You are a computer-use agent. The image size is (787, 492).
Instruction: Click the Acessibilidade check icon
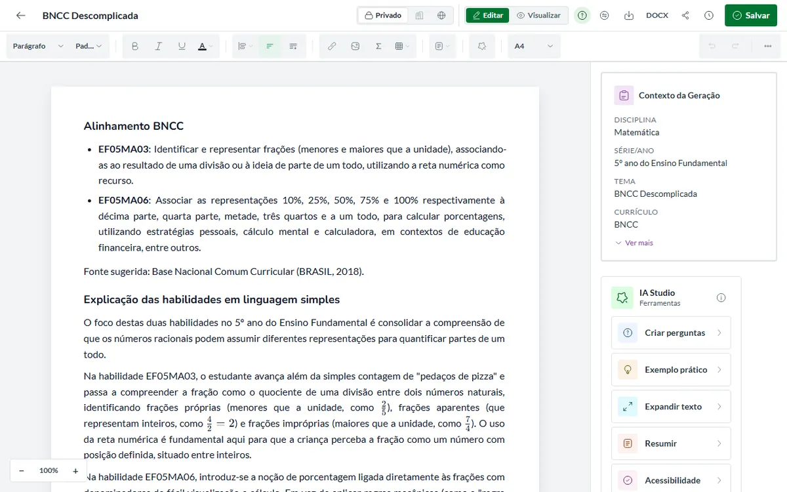[x=628, y=480]
